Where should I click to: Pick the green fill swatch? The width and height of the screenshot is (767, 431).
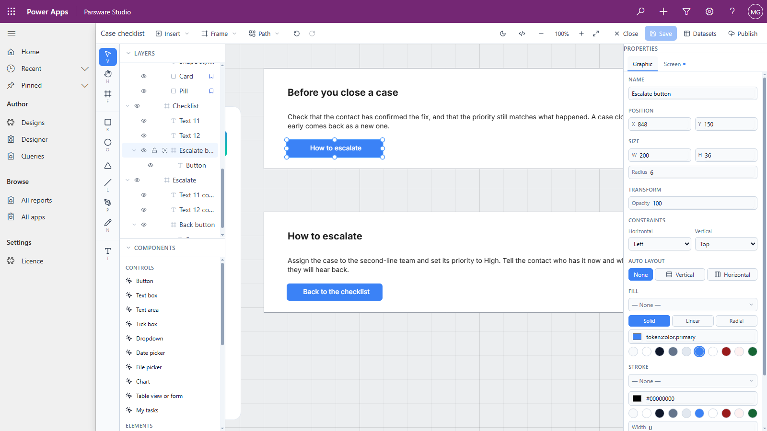click(753, 352)
